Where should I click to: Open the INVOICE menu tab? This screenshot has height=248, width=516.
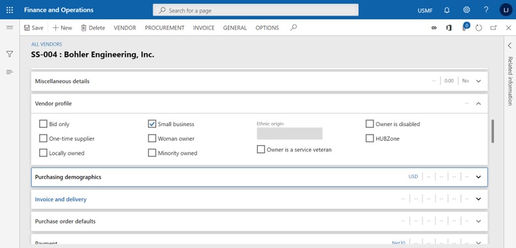coord(203,28)
